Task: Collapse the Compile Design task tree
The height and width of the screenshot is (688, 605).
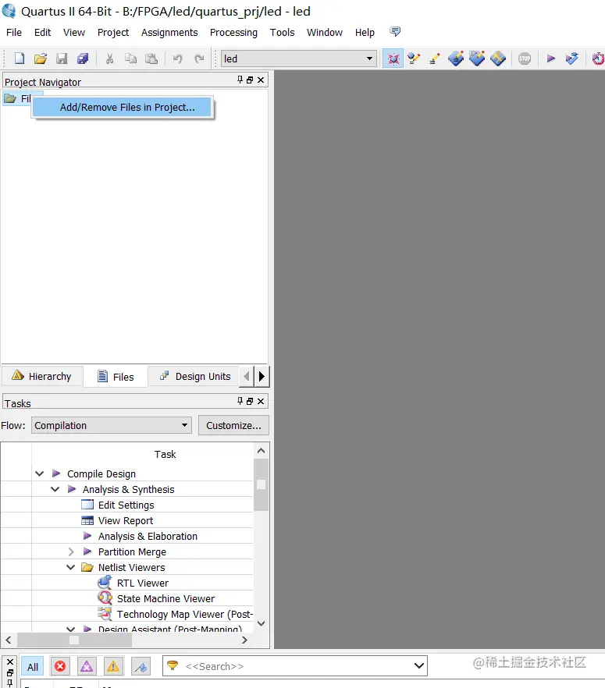Action: pyautogui.click(x=40, y=473)
